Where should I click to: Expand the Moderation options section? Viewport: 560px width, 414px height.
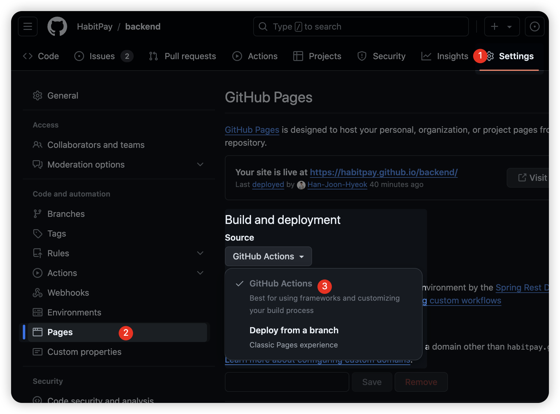pyautogui.click(x=200, y=164)
